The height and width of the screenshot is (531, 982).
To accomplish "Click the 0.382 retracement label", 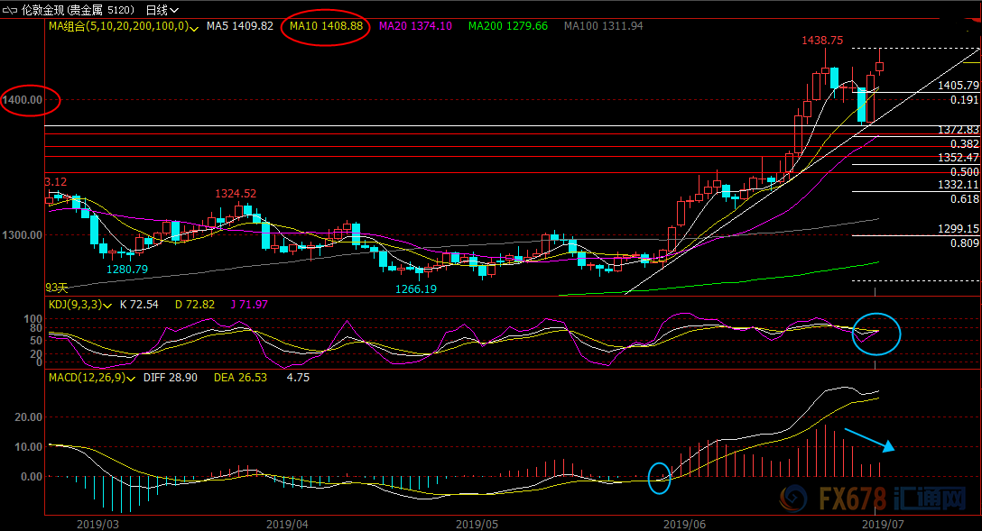I will click(x=965, y=144).
